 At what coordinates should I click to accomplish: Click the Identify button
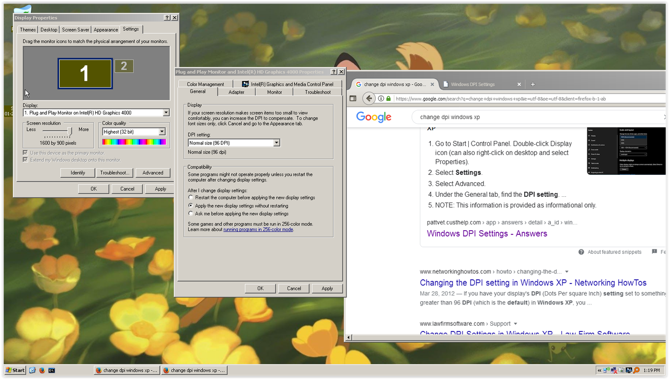tap(77, 173)
